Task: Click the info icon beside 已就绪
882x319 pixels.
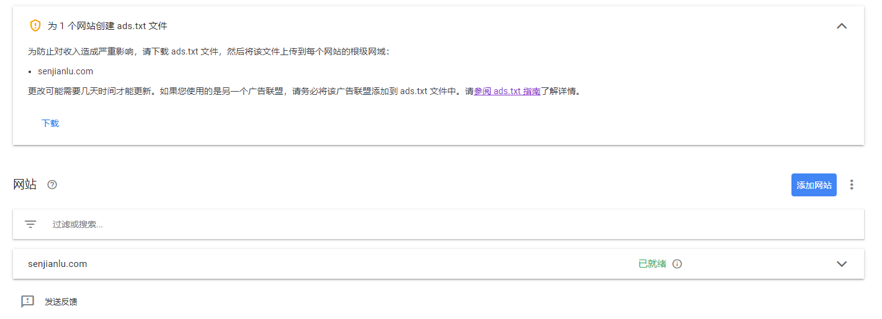Action: tap(677, 264)
